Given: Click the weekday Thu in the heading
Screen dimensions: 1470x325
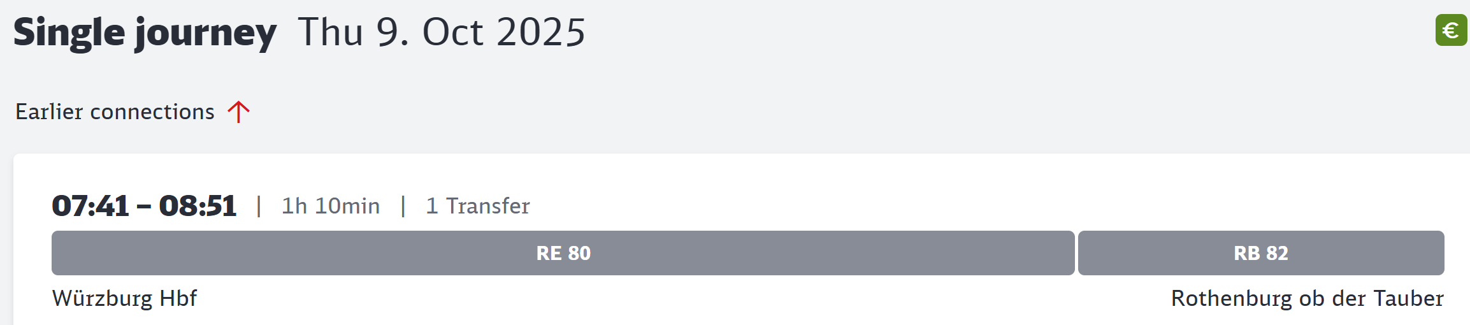Looking at the screenshot, I should [331, 32].
